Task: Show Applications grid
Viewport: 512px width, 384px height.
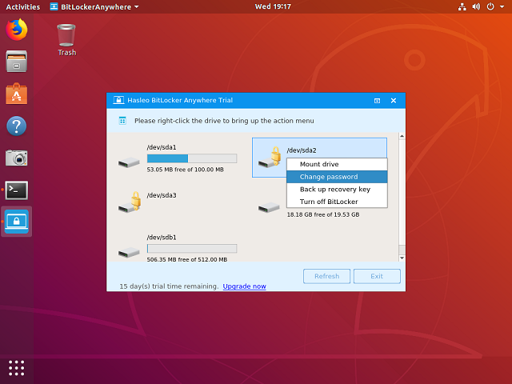Action: [x=17, y=368]
